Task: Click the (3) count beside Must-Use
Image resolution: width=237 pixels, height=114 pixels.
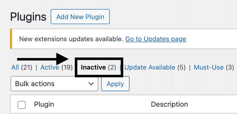Action: [230, 67]
